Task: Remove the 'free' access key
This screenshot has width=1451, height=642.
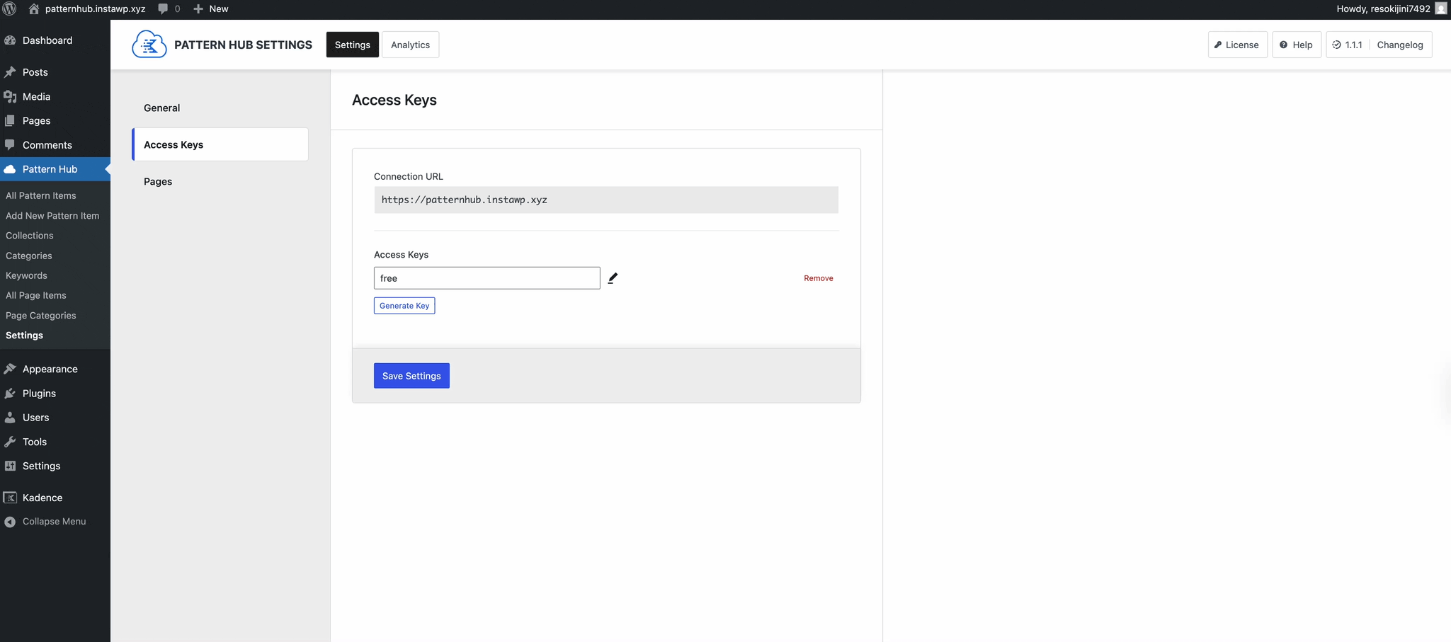Action: 818,277
